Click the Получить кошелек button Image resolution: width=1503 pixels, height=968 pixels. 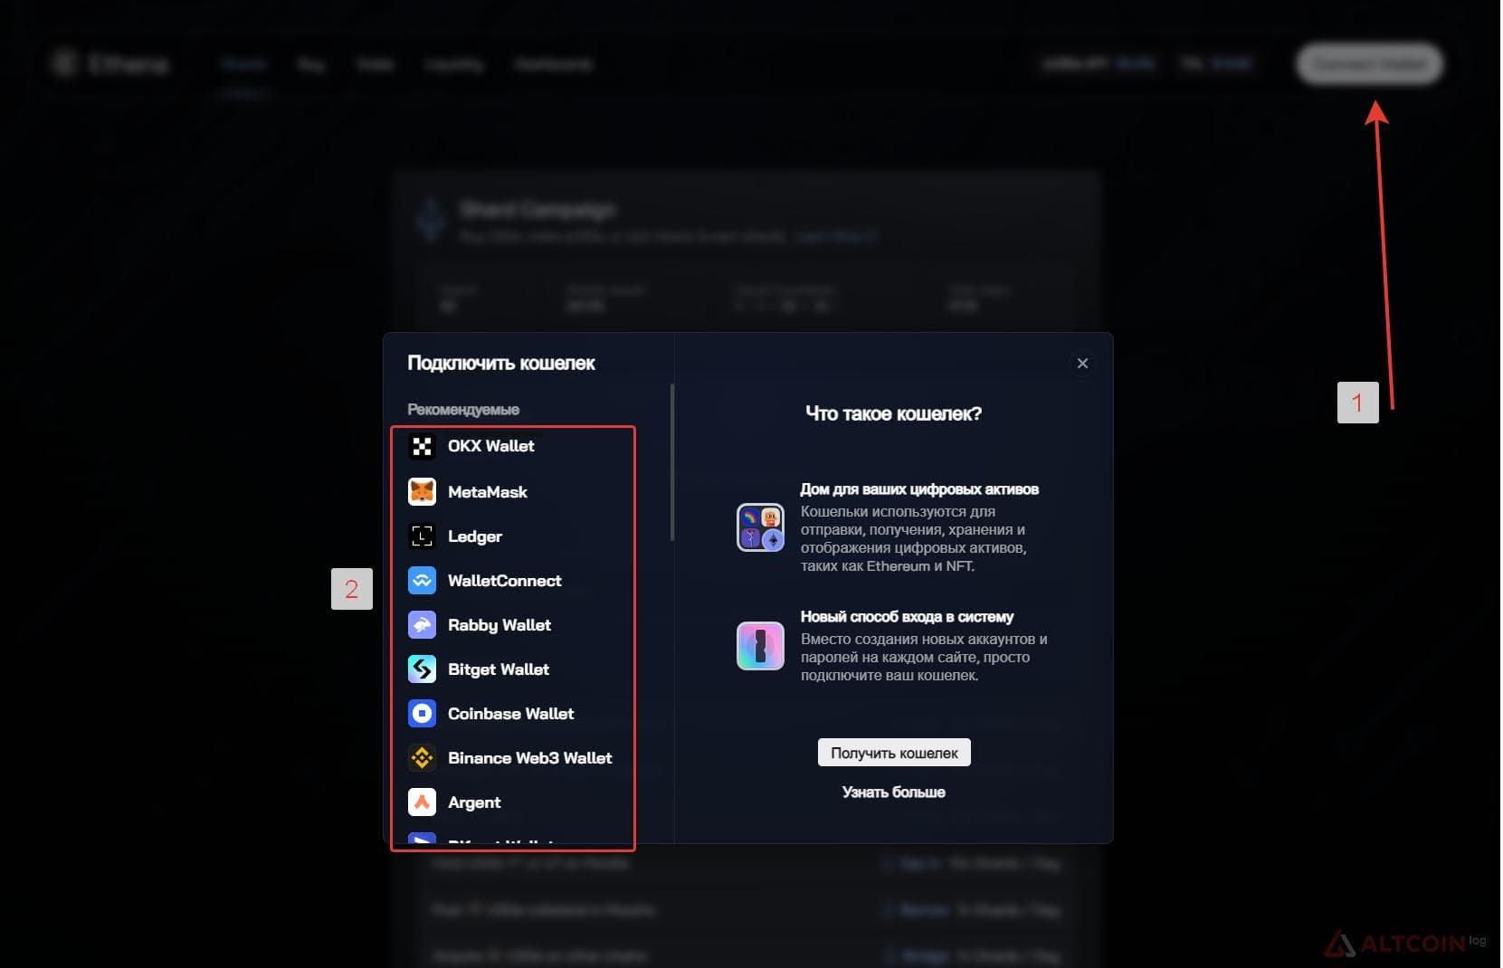pos(894,753)
